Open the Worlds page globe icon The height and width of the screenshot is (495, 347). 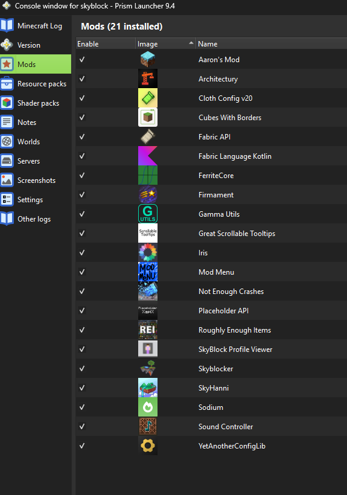click(7, 142)
